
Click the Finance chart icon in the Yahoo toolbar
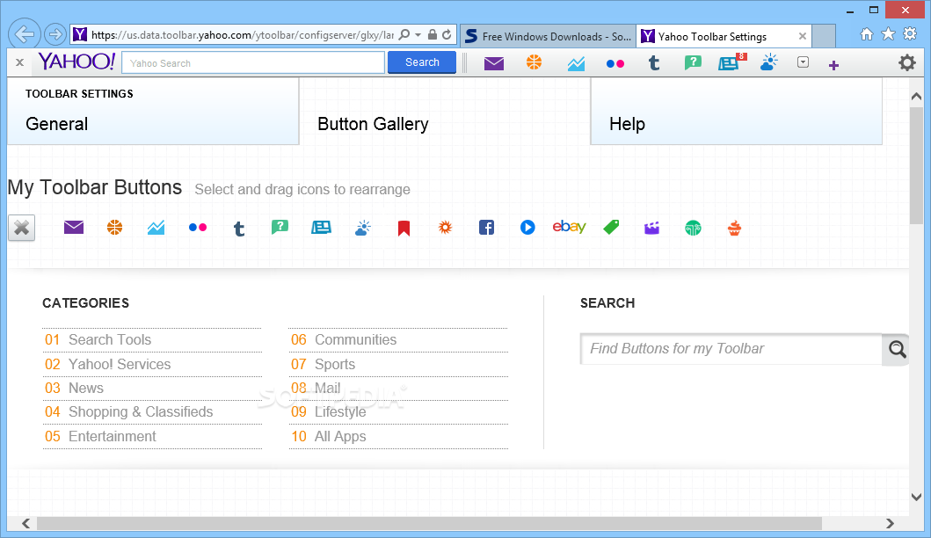point(575,63)
